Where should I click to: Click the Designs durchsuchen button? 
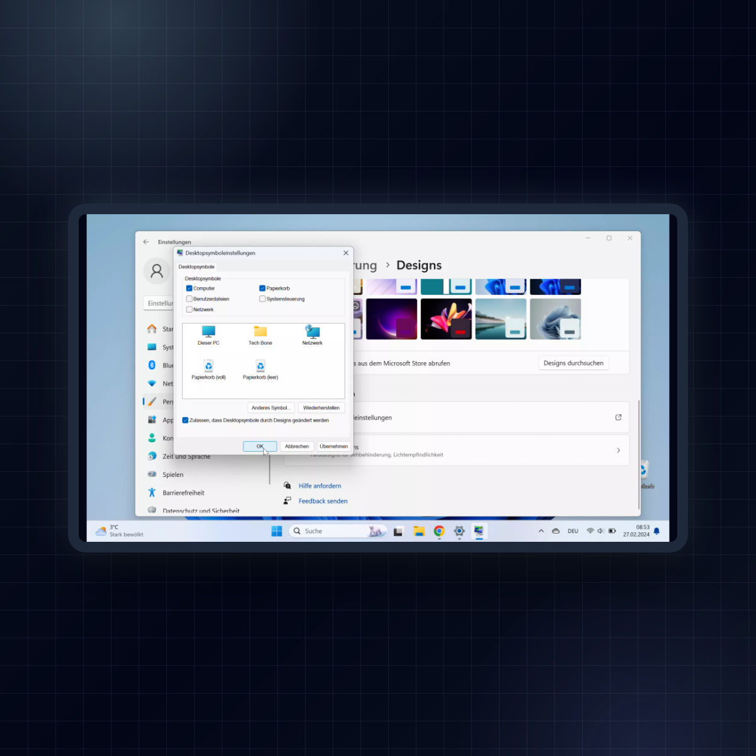(573, 363)
